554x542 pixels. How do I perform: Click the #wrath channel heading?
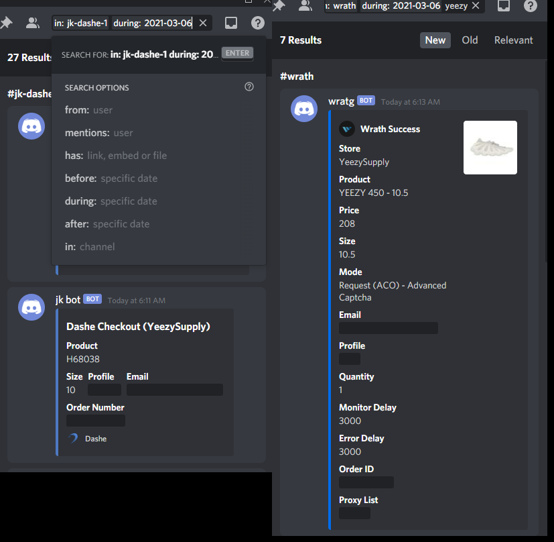point(297,76)
